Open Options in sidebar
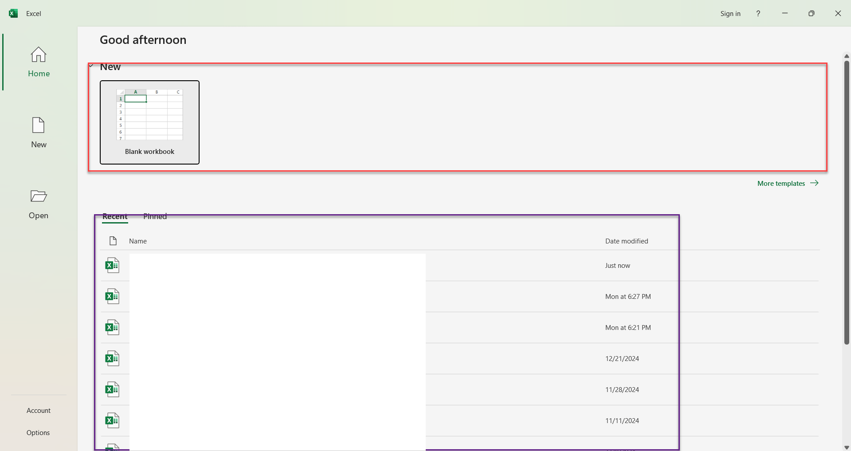 point(38,433)
